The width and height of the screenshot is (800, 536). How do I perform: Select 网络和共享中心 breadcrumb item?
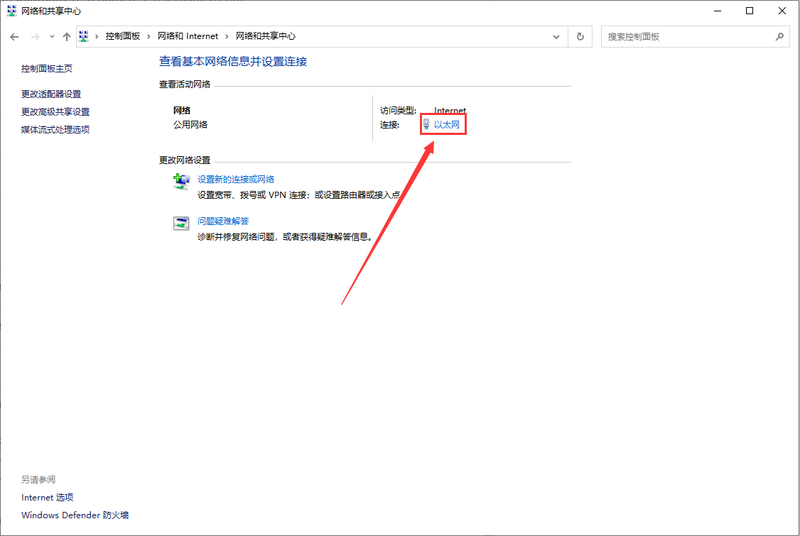(x=265, y=36)
